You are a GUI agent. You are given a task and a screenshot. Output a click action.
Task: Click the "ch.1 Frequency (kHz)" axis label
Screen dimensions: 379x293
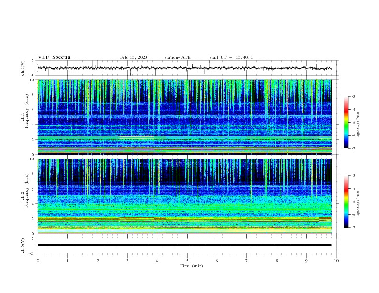[x=25, y=117]
